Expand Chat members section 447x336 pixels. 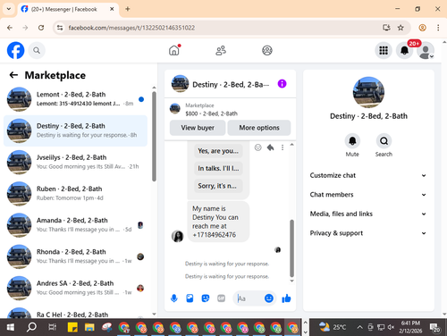pyautogui.click(x=368, y=195)
